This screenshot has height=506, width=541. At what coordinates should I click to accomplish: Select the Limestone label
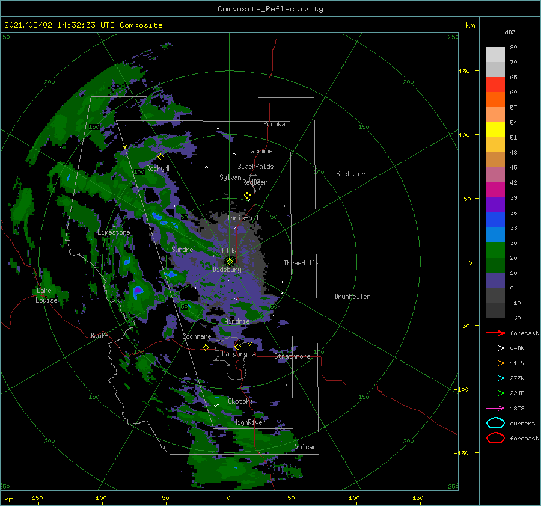pos(114,232)
